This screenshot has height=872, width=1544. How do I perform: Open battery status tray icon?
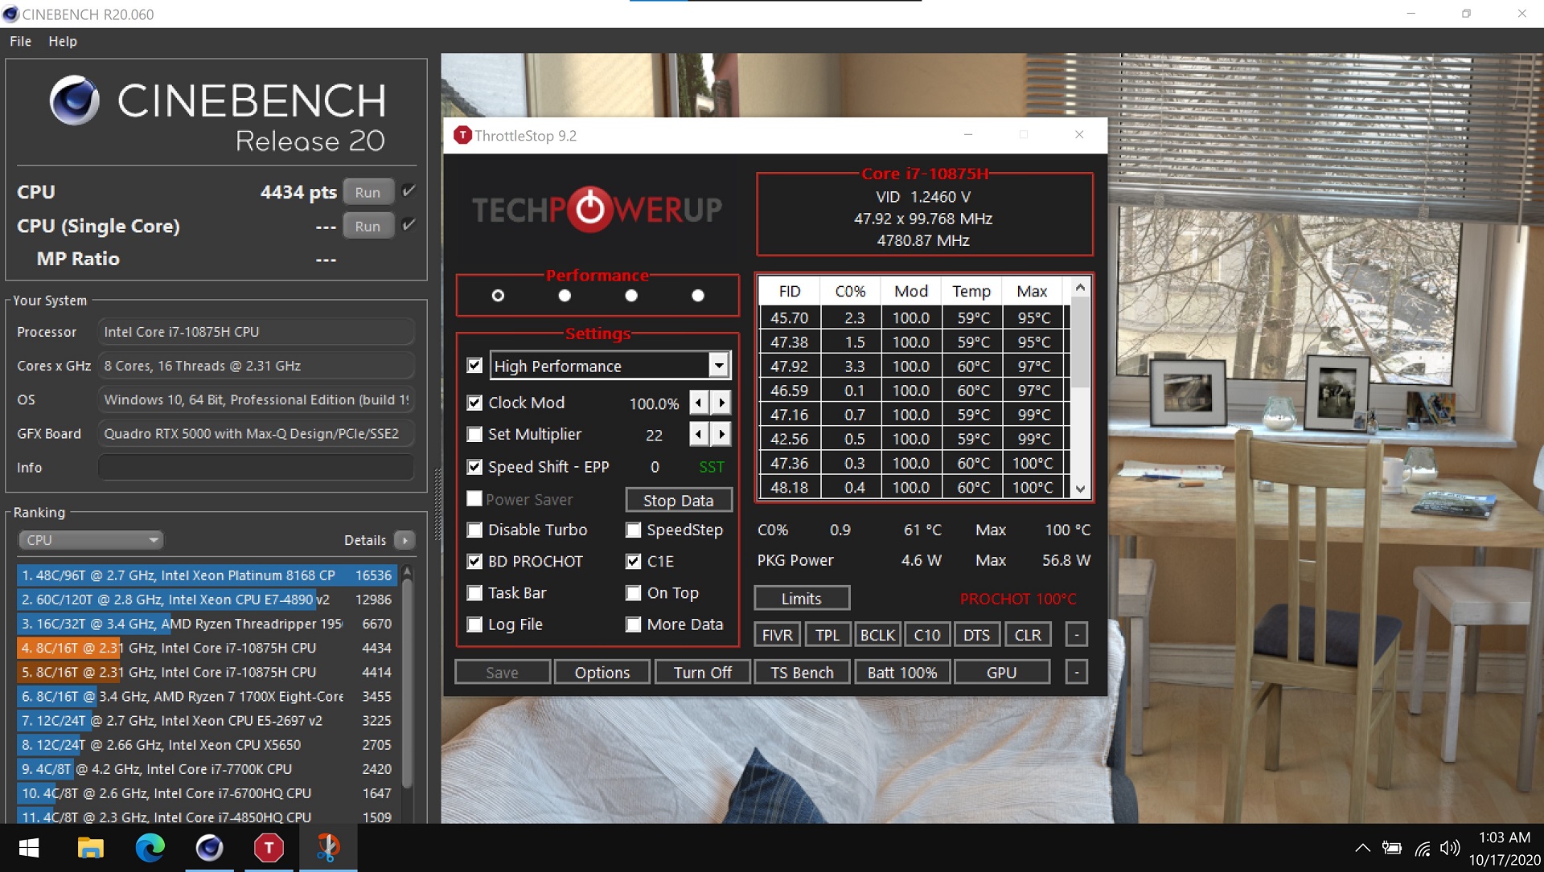1392,848
